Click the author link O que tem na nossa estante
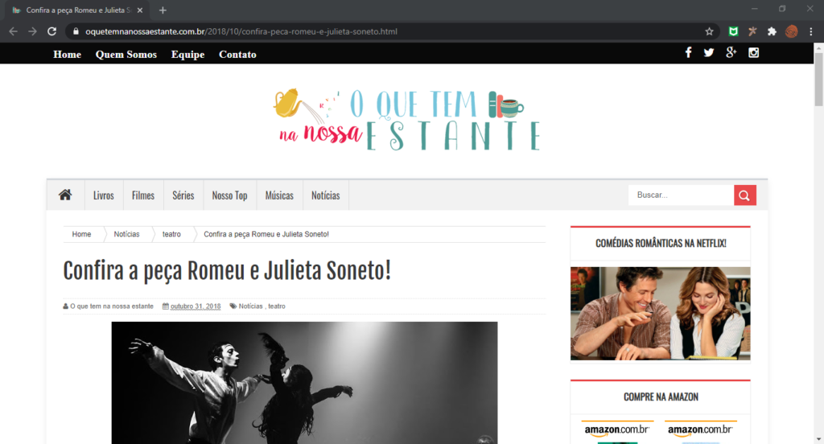 pyautogui.click(x=112, y=306)
